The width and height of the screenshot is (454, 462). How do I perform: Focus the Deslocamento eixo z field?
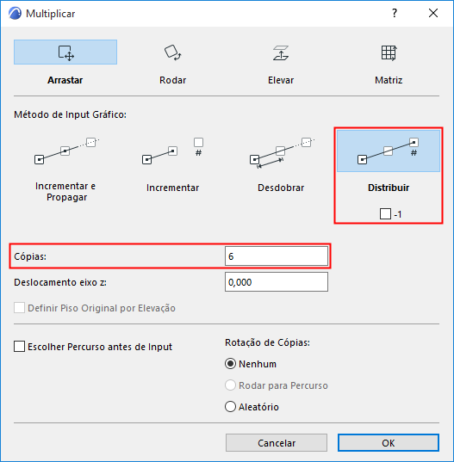click(277, 282)
